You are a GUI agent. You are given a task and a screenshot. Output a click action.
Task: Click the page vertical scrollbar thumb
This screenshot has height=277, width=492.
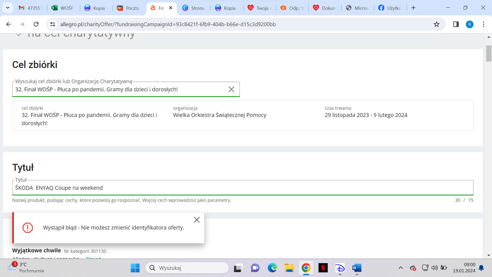(x=489, y=53)
